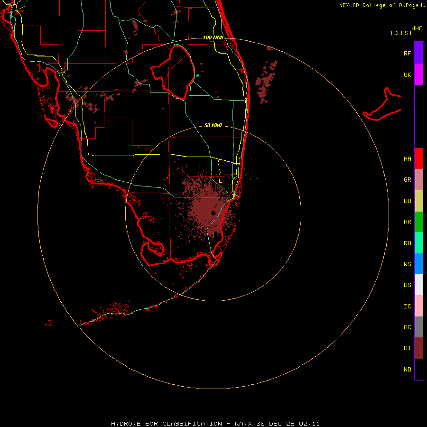
Task: Click the DS legend label
Action: click(407, 285)
